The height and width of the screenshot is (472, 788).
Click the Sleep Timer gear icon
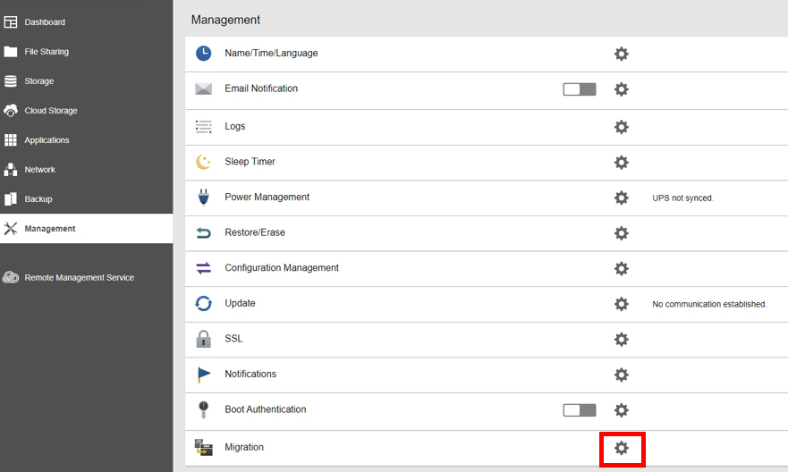click(622, 163)
